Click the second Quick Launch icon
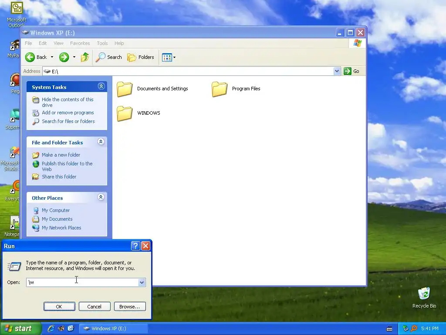446x335 pixels. pos(61,328)
